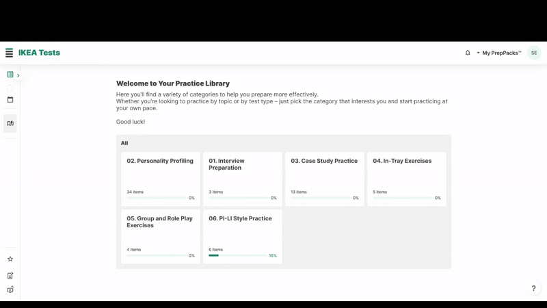Click the "6 items" label

(x=215, y=250)
